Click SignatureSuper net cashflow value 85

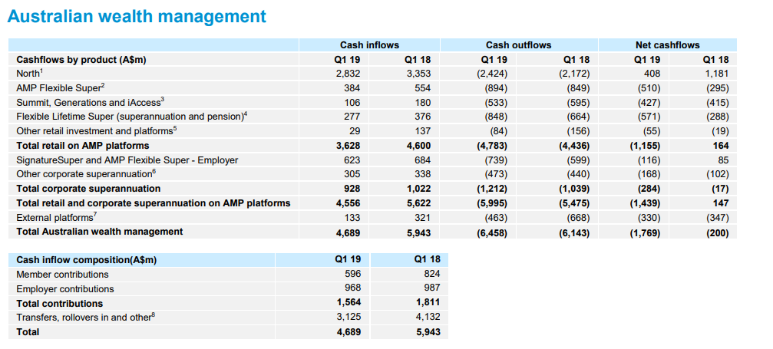point(722,160)
